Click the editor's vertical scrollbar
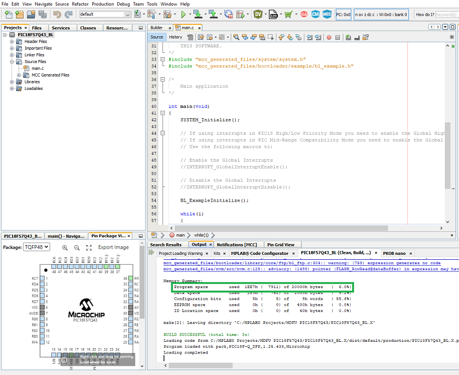Screen dimensions: 459x375 click(x=447, y=156)
